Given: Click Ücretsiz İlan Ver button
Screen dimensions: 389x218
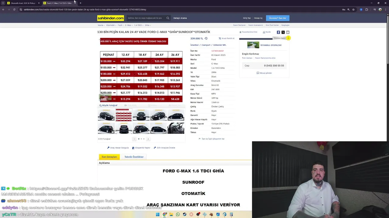Looking at the screenshot, I should pos(277,18).
